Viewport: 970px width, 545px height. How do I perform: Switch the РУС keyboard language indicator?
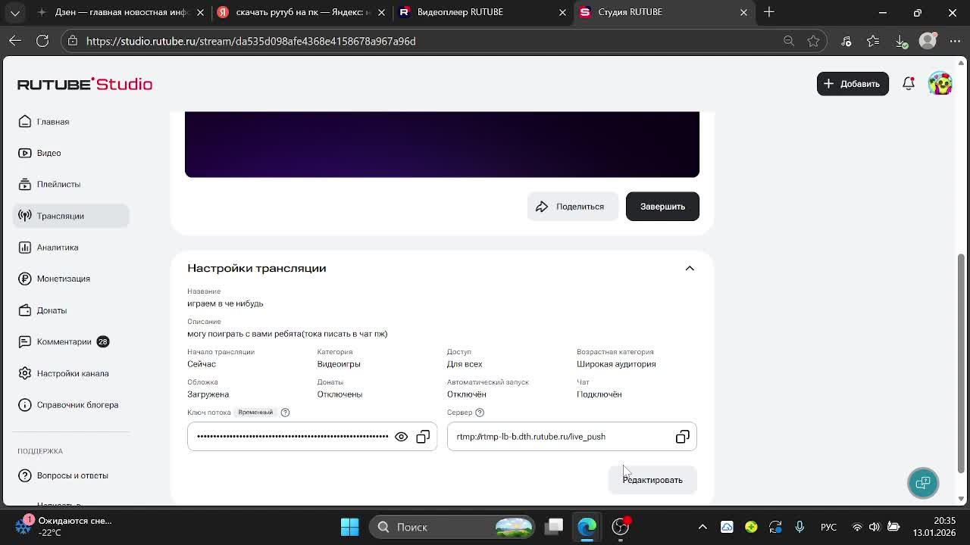pyautogui.click(x=828, y=527)
